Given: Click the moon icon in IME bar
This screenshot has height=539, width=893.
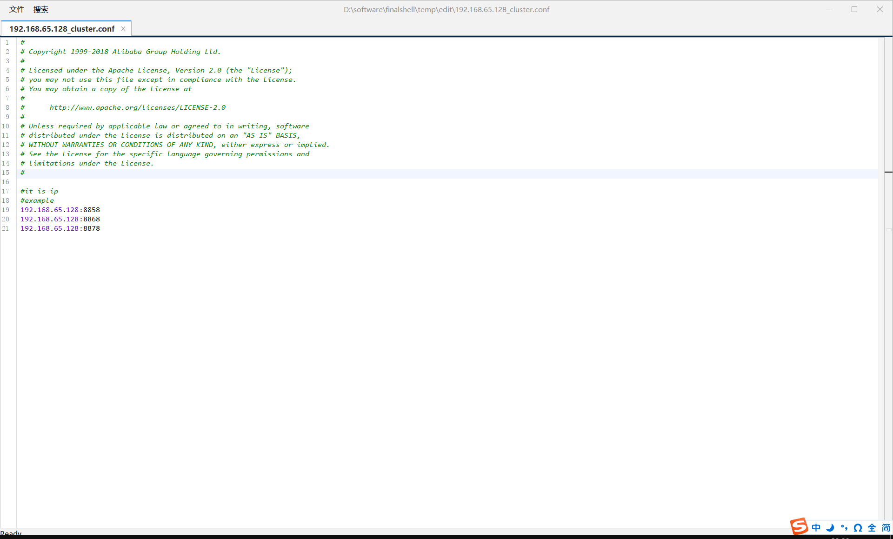Looking at the screenshot, I should [830, 527].
